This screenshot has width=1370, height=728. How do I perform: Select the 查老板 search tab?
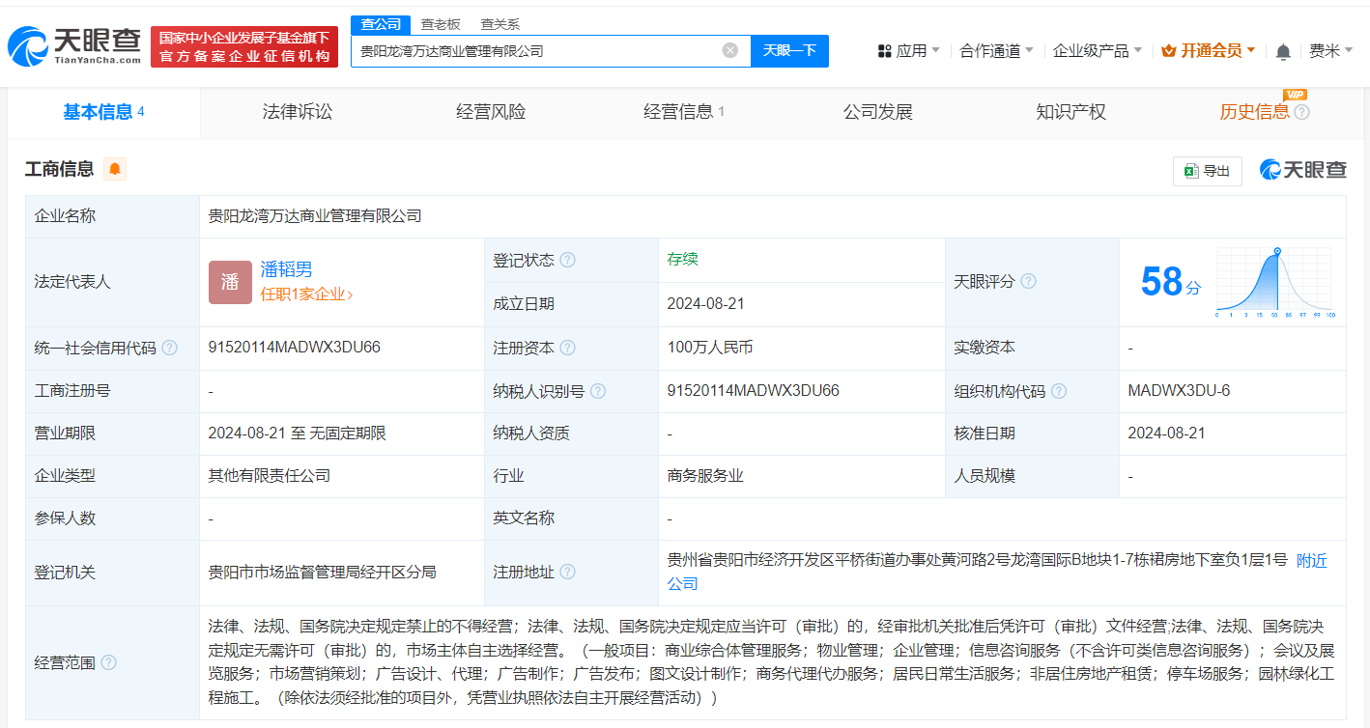441,24
